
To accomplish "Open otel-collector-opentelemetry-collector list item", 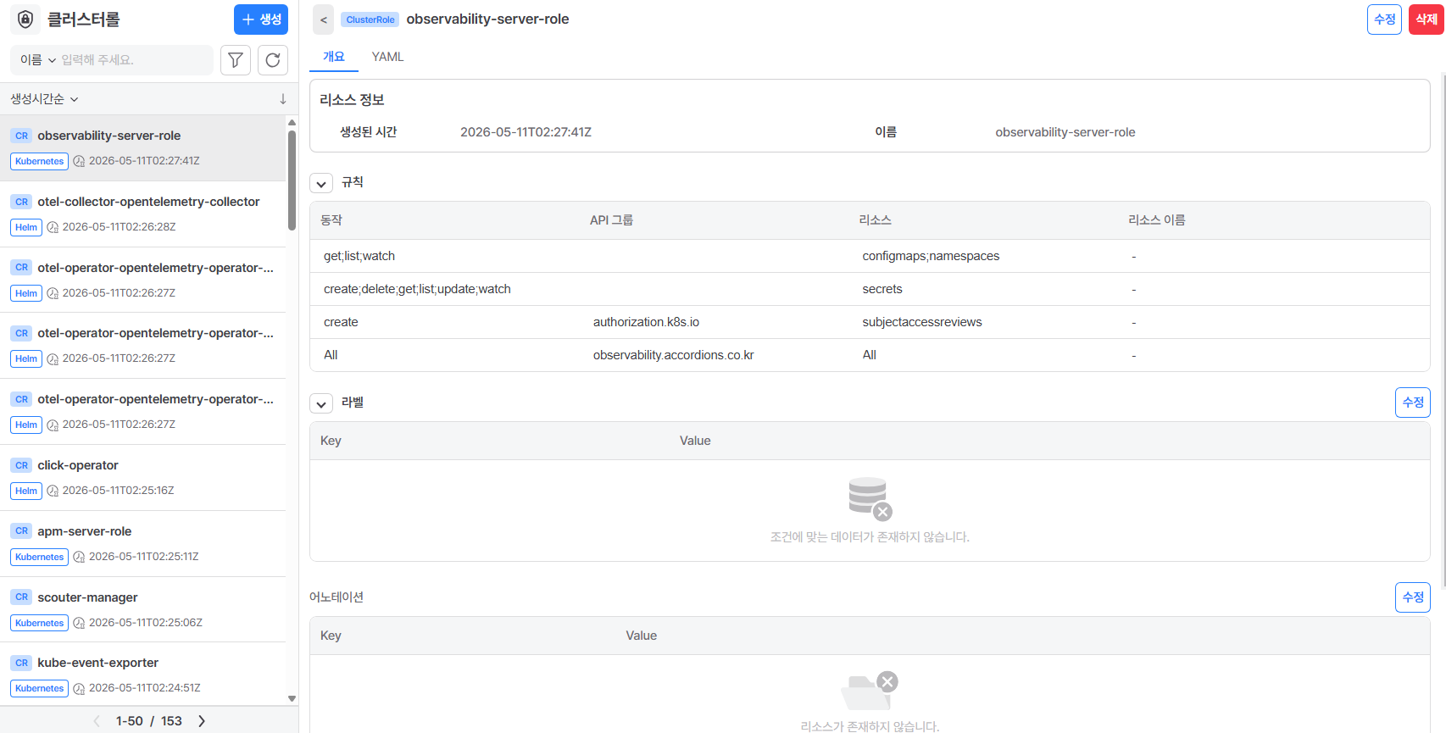I will click(143, 214).
